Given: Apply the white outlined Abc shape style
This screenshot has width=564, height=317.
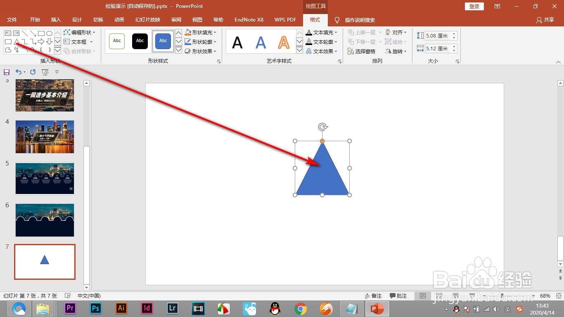Looking at the screenshot, I should click(117, 41).
